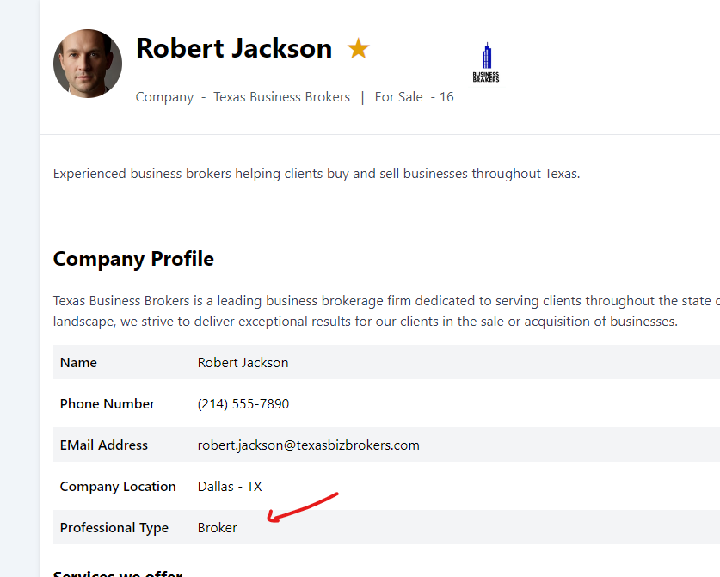Select the Company Profile section heading
Image resolution: width=720 pixels, height=577 pixels.
(x=133, y=259)
